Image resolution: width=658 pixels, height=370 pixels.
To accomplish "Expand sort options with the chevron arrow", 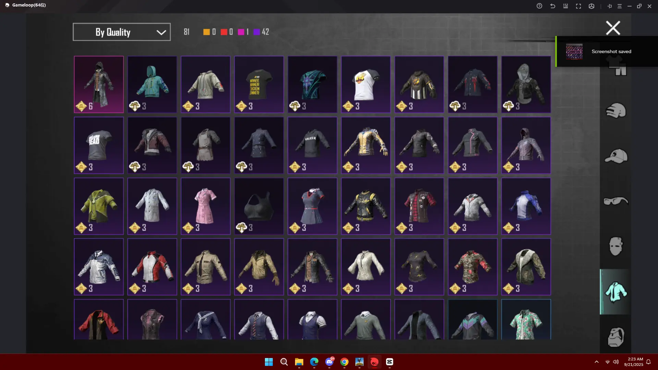I will point(161,32).
